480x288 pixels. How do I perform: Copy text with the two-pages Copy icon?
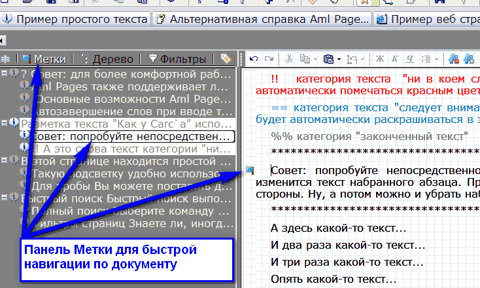click(305, 58)
